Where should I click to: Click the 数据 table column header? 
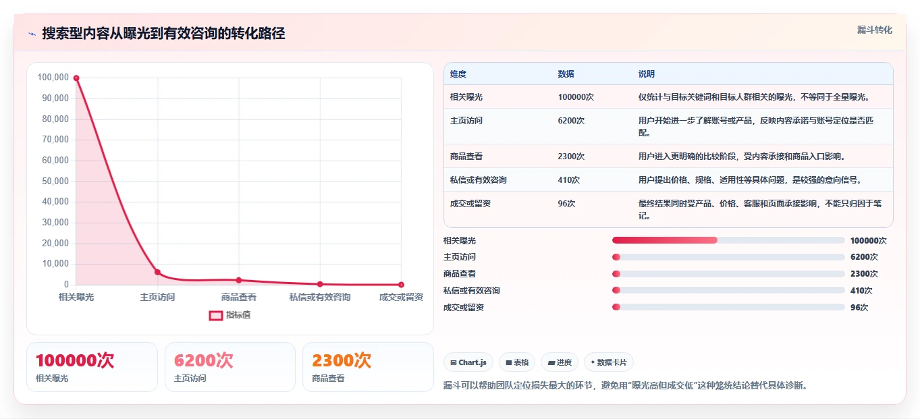click(566, 74)
